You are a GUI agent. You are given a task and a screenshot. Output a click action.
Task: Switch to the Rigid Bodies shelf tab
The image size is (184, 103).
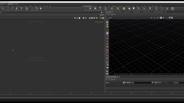[114, 6]
